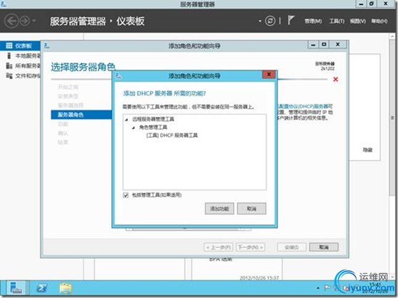Click 取消 button in the DHCP feature dialog
This screenshot has width=398, height=298.
tap(252, 209)
